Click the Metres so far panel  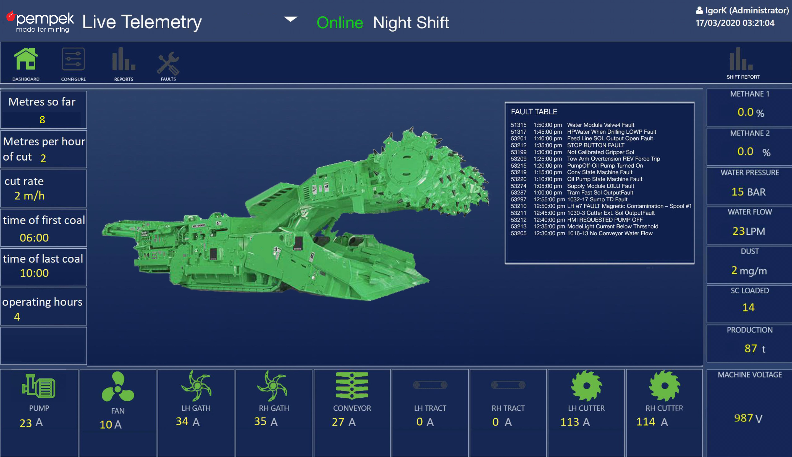point(44,110)
